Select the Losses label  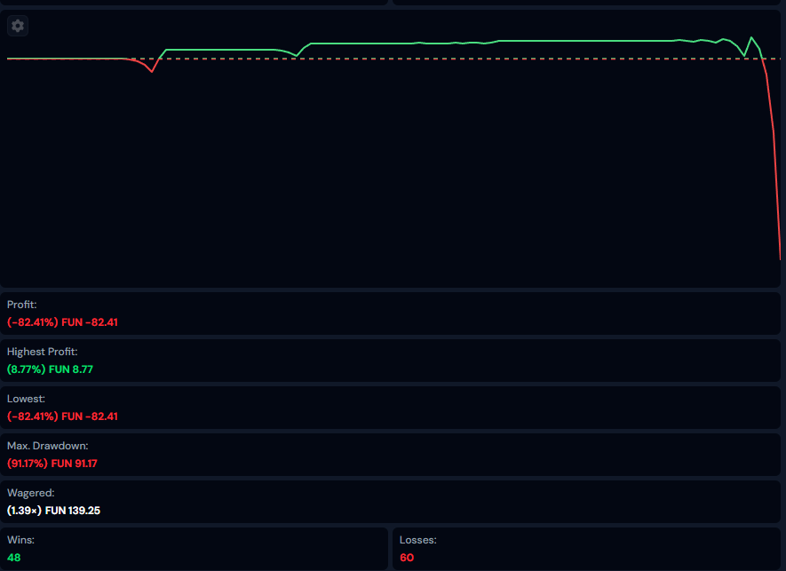[x=417, y=540]
